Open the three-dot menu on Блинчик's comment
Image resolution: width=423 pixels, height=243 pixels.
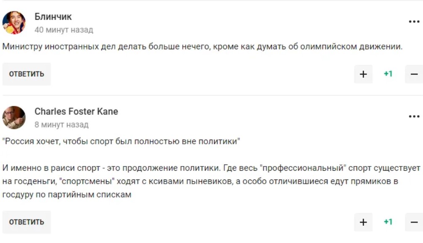click(414, 22)
